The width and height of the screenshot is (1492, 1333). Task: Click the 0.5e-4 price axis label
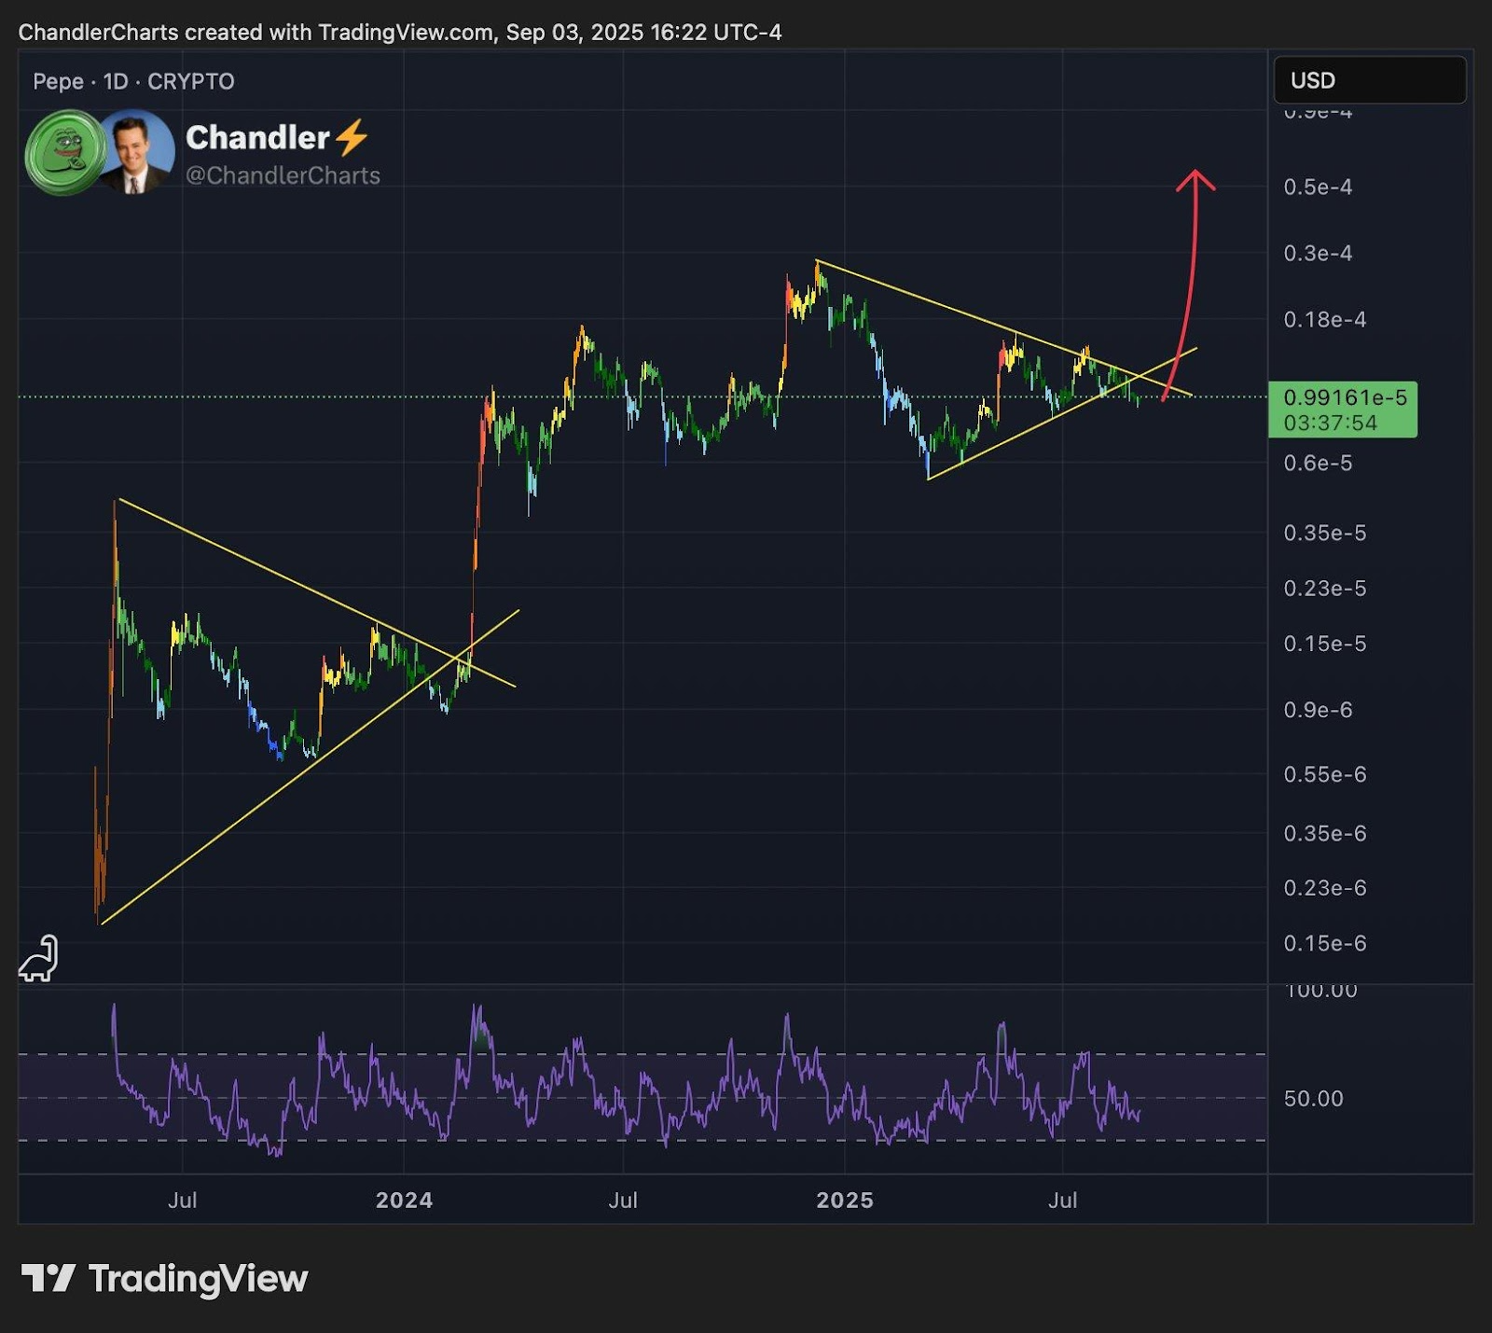click(x=1318, y=187)
